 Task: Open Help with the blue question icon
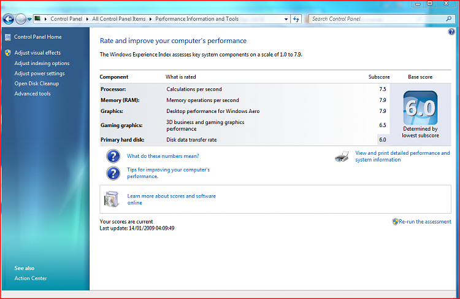(x=451, y=32)
